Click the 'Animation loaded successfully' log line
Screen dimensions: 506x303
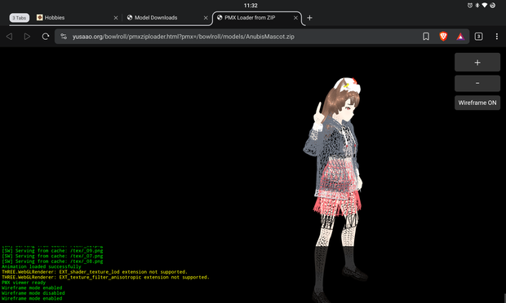click(x=42, y=266)
